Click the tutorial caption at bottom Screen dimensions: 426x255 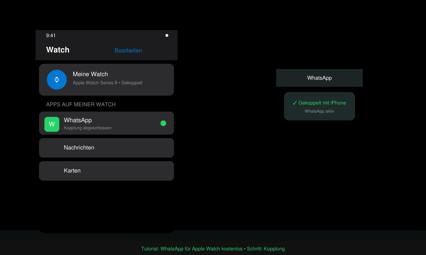213,249
